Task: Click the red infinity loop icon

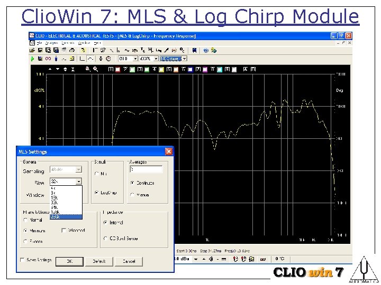Action: coord(48,59)
